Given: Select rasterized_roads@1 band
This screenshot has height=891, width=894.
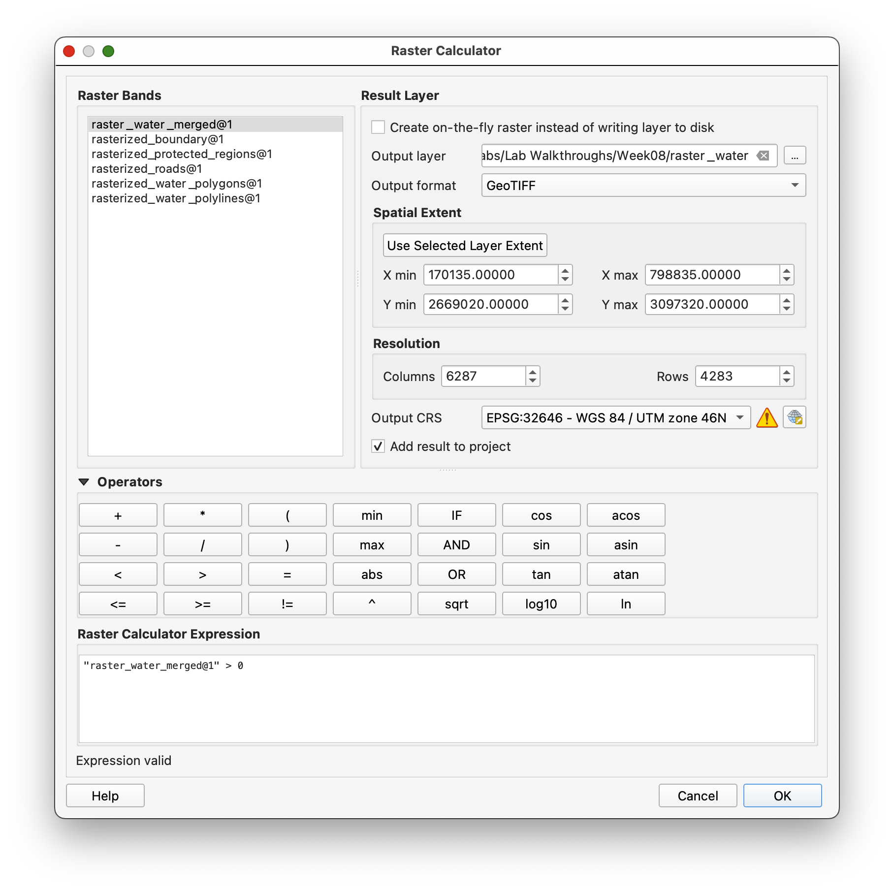Looking at the screenshot, I should click(215, 169).
